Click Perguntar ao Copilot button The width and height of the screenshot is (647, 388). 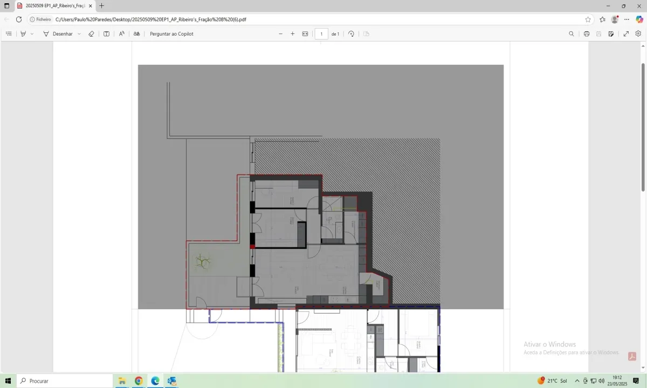click(x=171, y=34)
